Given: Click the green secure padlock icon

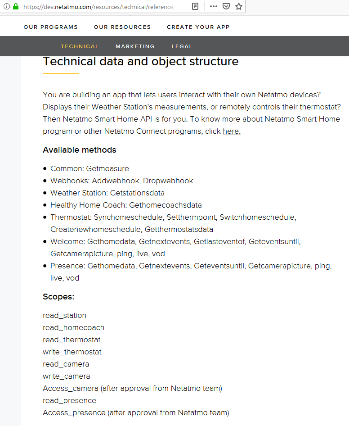Looking at the screenshot, I should pyautogui.click(x=16, y=7).
